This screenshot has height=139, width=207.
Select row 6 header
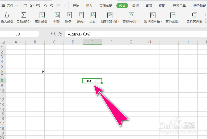(3, 71)
